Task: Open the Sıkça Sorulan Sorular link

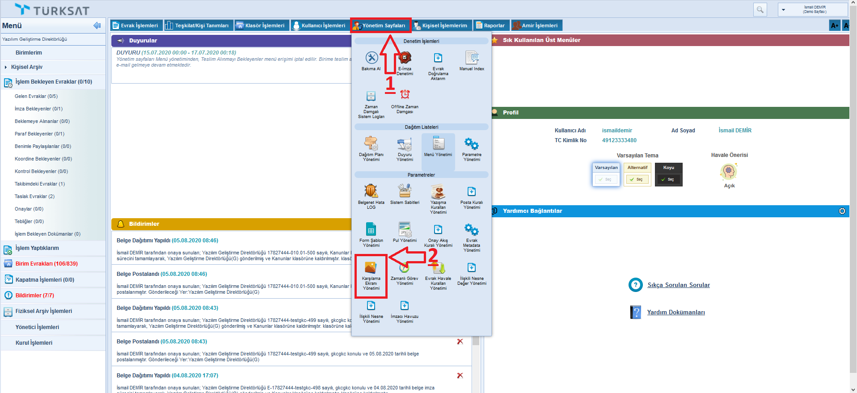Action: pos(678,285)
